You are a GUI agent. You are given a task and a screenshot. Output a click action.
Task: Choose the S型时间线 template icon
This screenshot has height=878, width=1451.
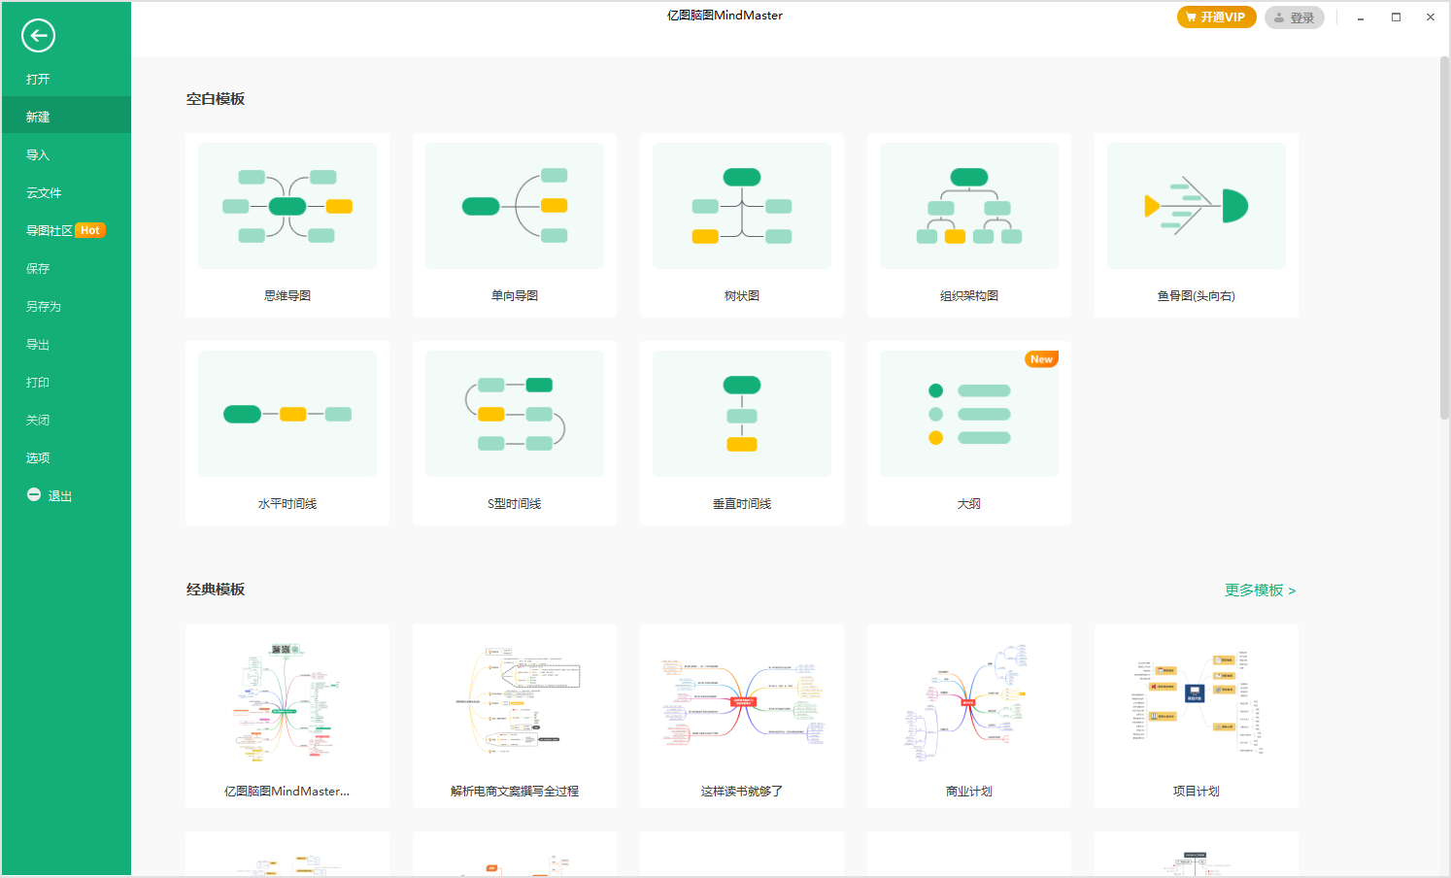515,414
